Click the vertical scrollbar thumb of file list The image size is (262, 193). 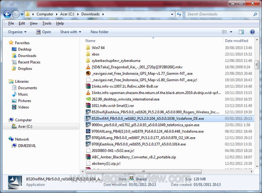257,64
